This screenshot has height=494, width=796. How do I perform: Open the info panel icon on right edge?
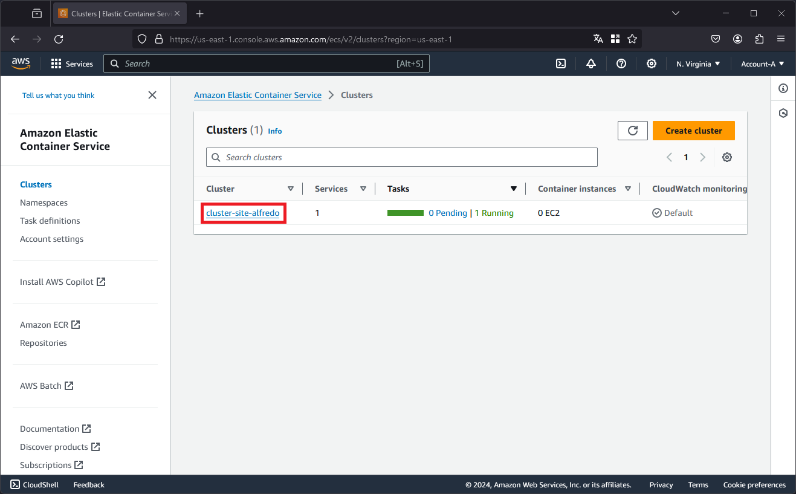(783, 88)
